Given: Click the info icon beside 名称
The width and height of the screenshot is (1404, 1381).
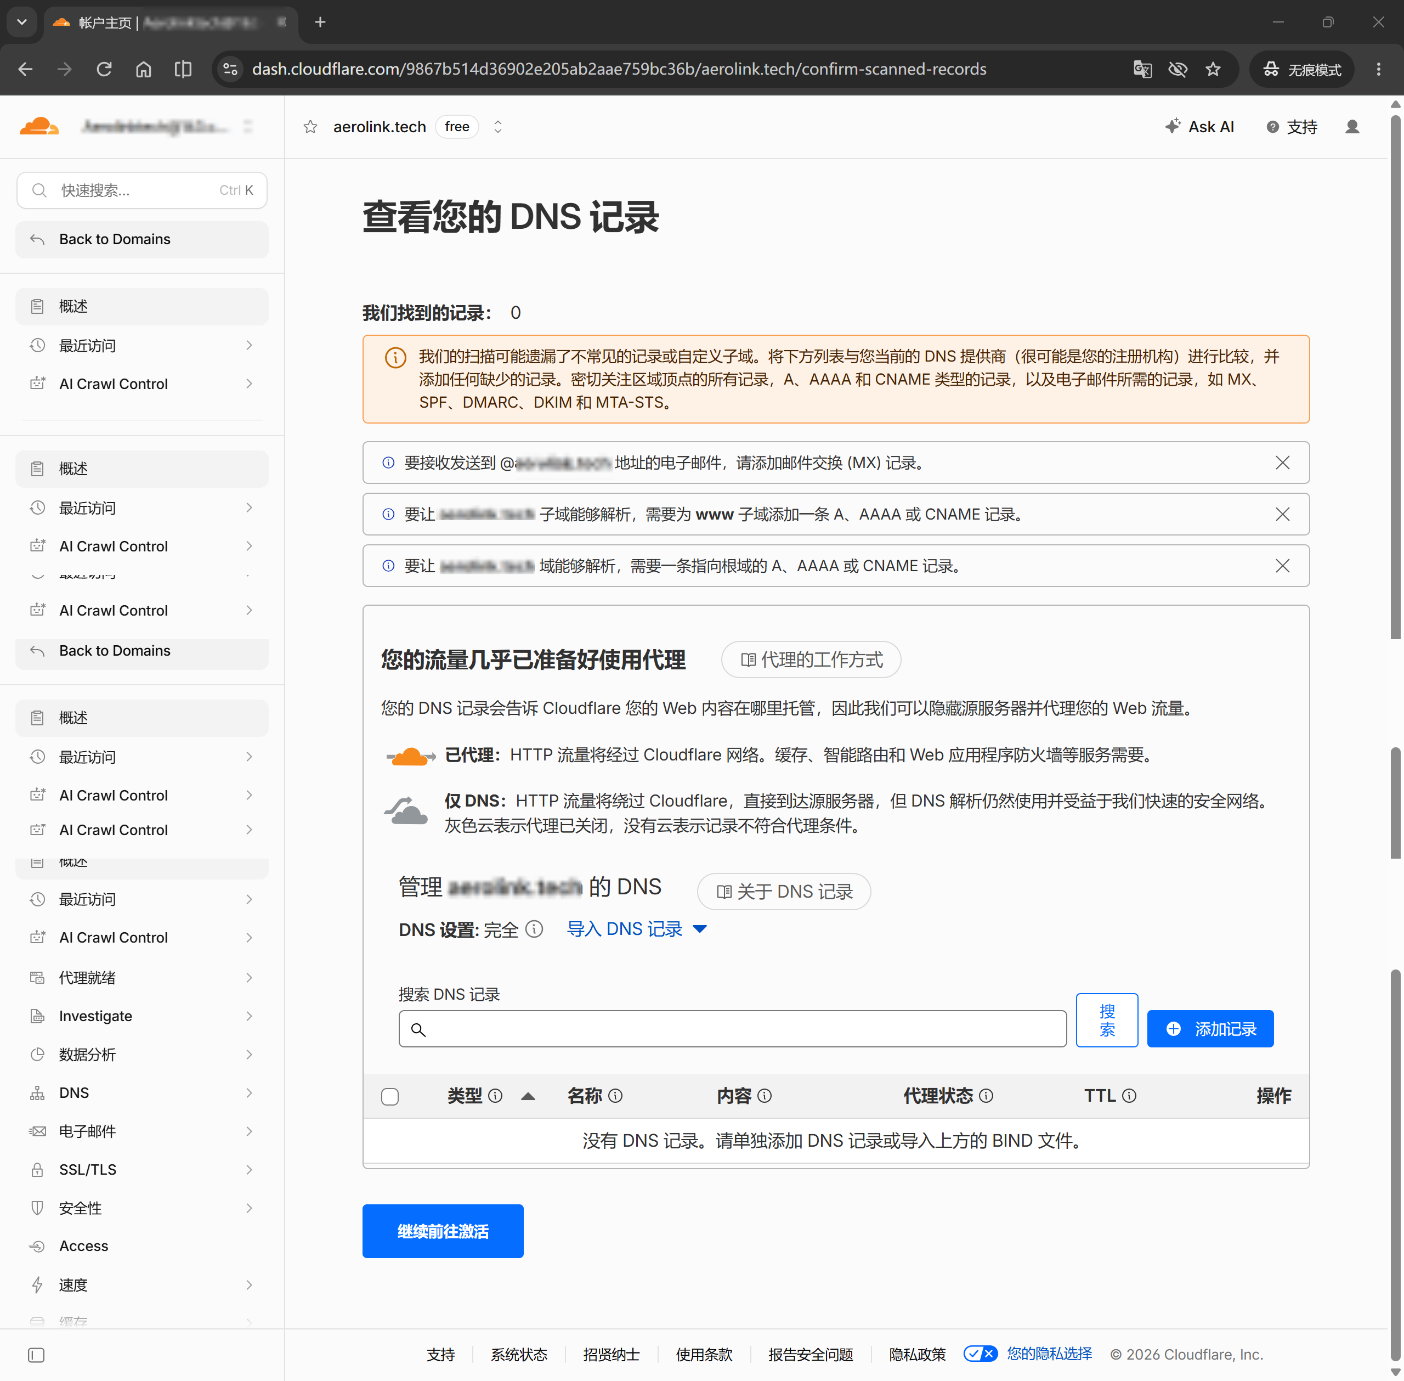Looking at the screenshot, I should pyautogui.click(x=615, y=1096).
